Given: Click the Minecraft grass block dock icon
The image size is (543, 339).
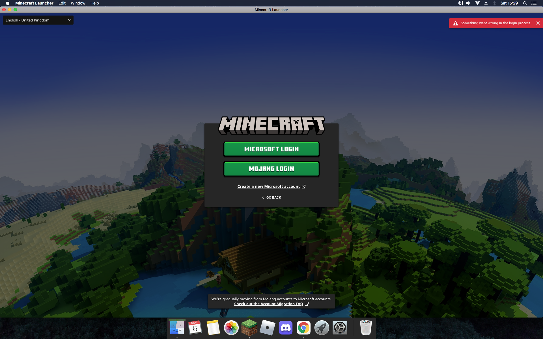Looking at the screenshot, I should click(x=249, y=328).
